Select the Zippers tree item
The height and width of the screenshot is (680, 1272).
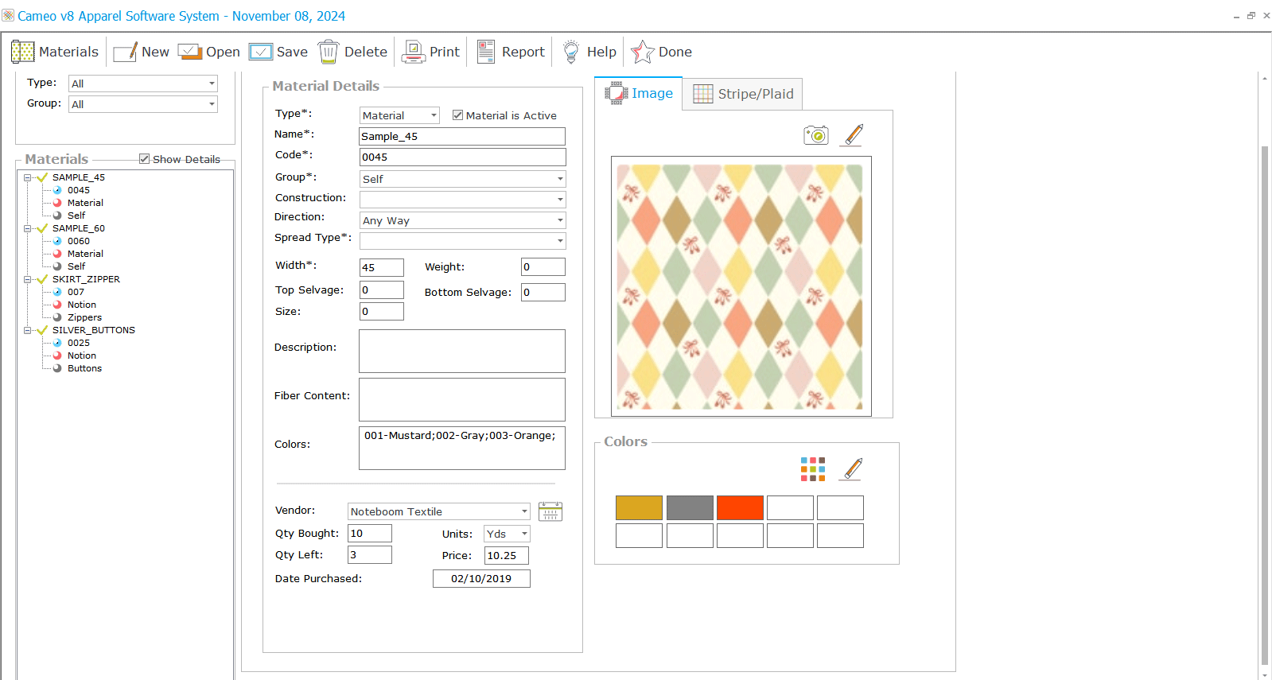(x=84, y=317)
